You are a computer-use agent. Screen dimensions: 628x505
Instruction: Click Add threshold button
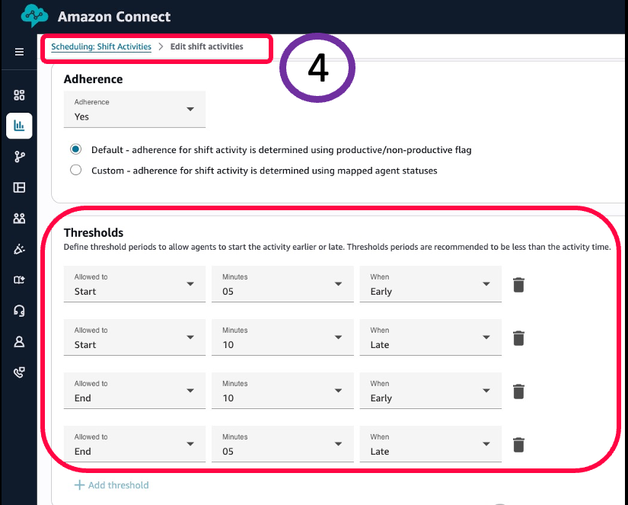[111, 485]
